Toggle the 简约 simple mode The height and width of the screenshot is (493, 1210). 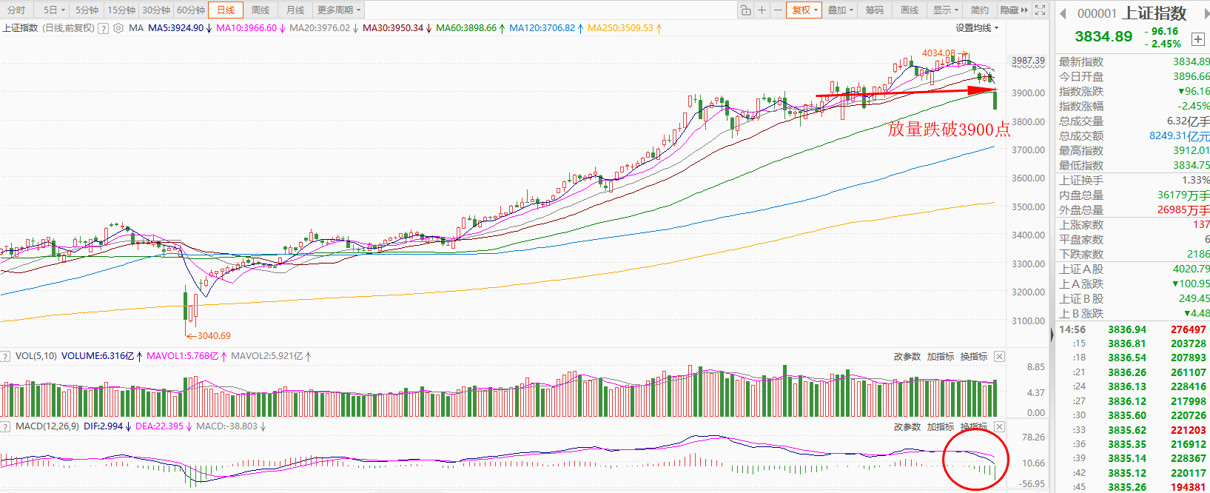pos(979,10)
